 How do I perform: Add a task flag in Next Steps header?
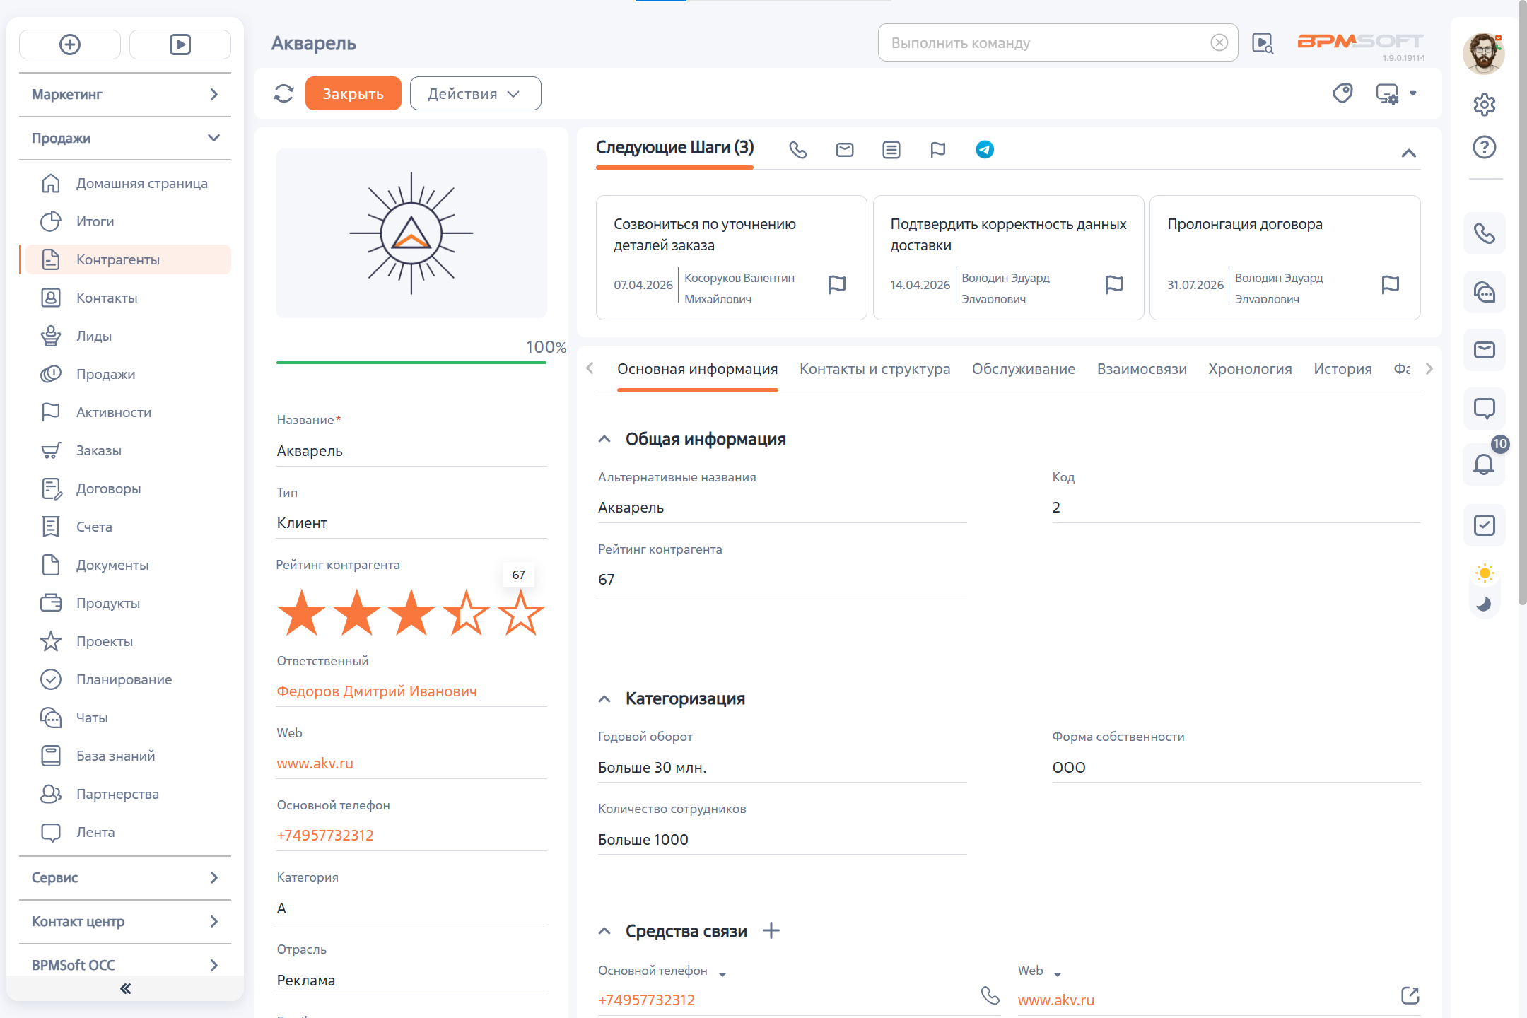coord(938,150)
